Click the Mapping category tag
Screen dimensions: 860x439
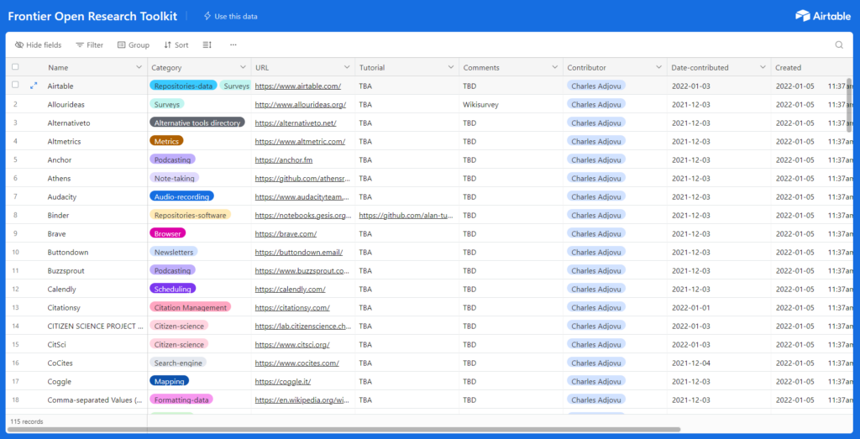coord(169,381)
